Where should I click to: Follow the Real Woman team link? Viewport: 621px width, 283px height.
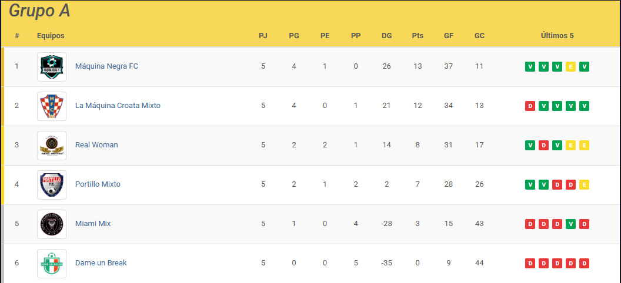(x=96, y=144)
